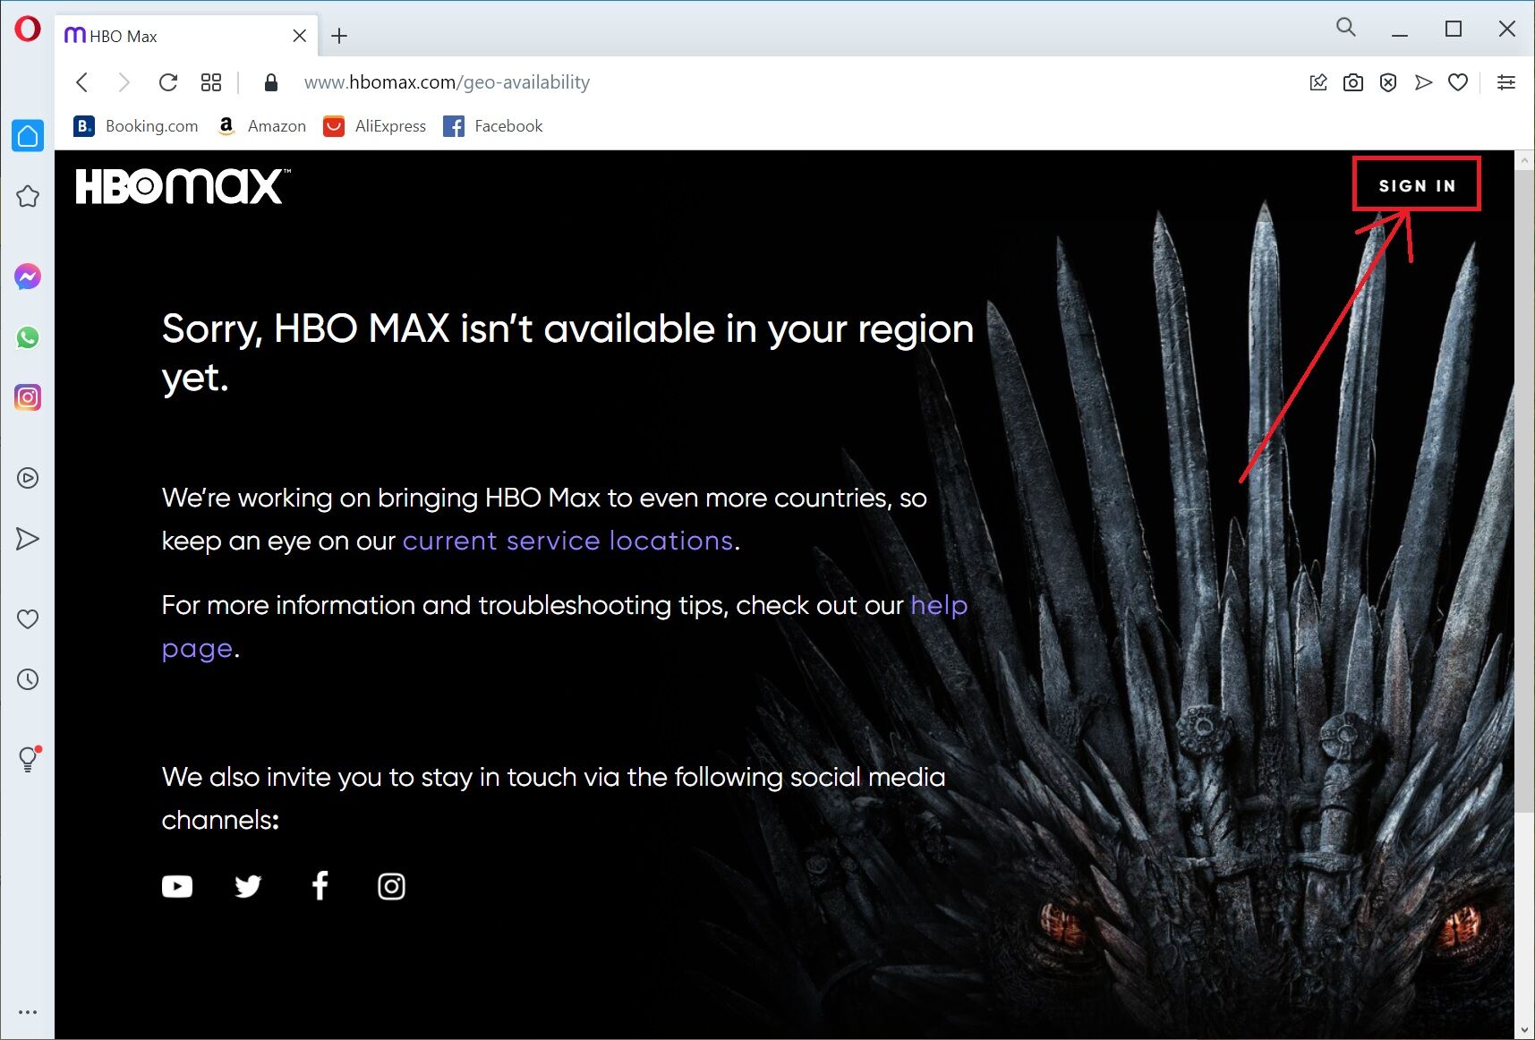Open Speed Dial start page grid
This screenshot has width=1535, height=1040.
[x=211, y=82]
